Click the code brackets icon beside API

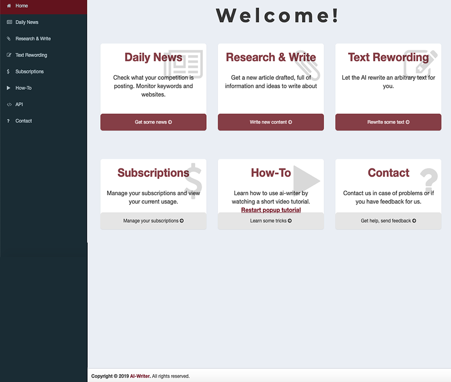pyautogui.click(x=9, y=104)
